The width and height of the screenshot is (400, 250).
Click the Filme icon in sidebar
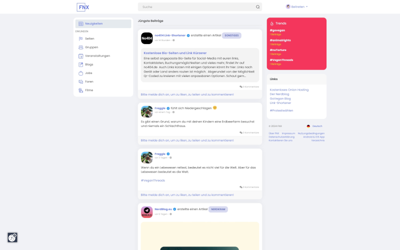(80, 90)
